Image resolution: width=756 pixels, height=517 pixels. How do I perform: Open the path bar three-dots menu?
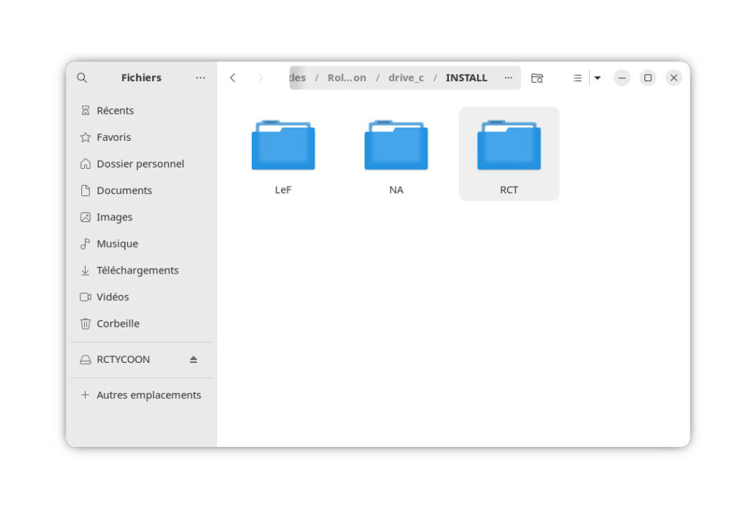[508, 77]
